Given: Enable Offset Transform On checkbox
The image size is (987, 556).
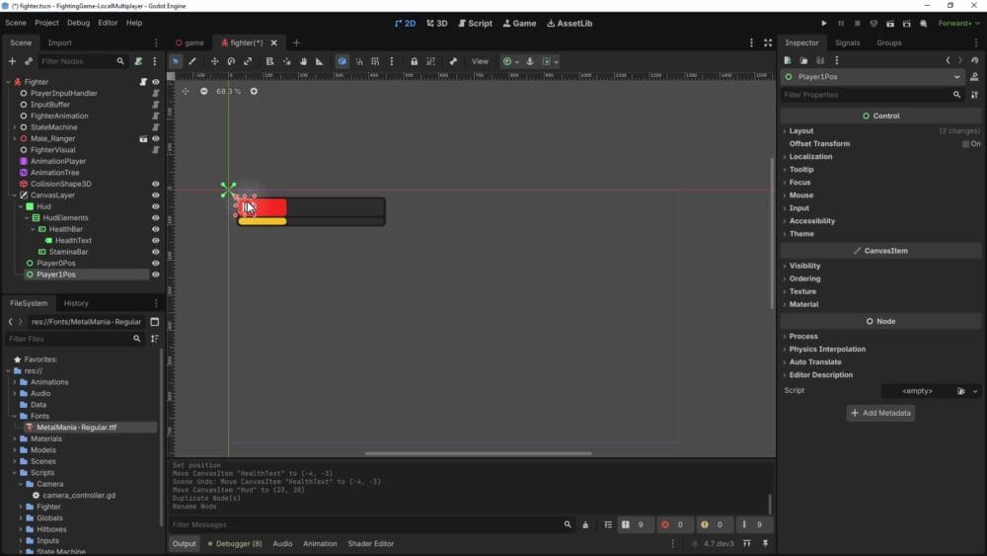Looking at the screenshot, I should pos(965,143).
